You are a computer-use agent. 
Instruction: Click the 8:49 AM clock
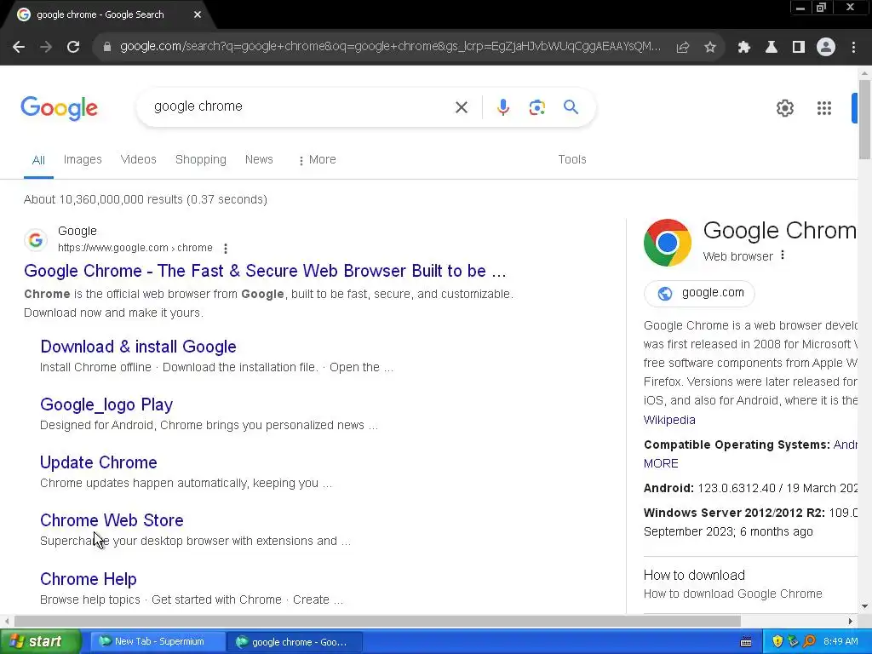pos(840,642)
